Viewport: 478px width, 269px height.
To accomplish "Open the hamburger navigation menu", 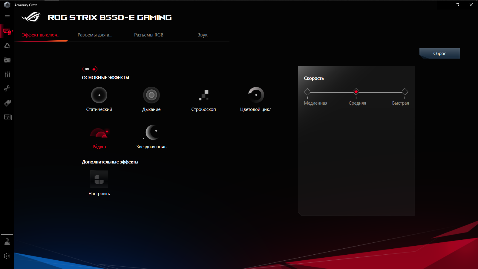I will pyautogui.click(x=7, y=17).
